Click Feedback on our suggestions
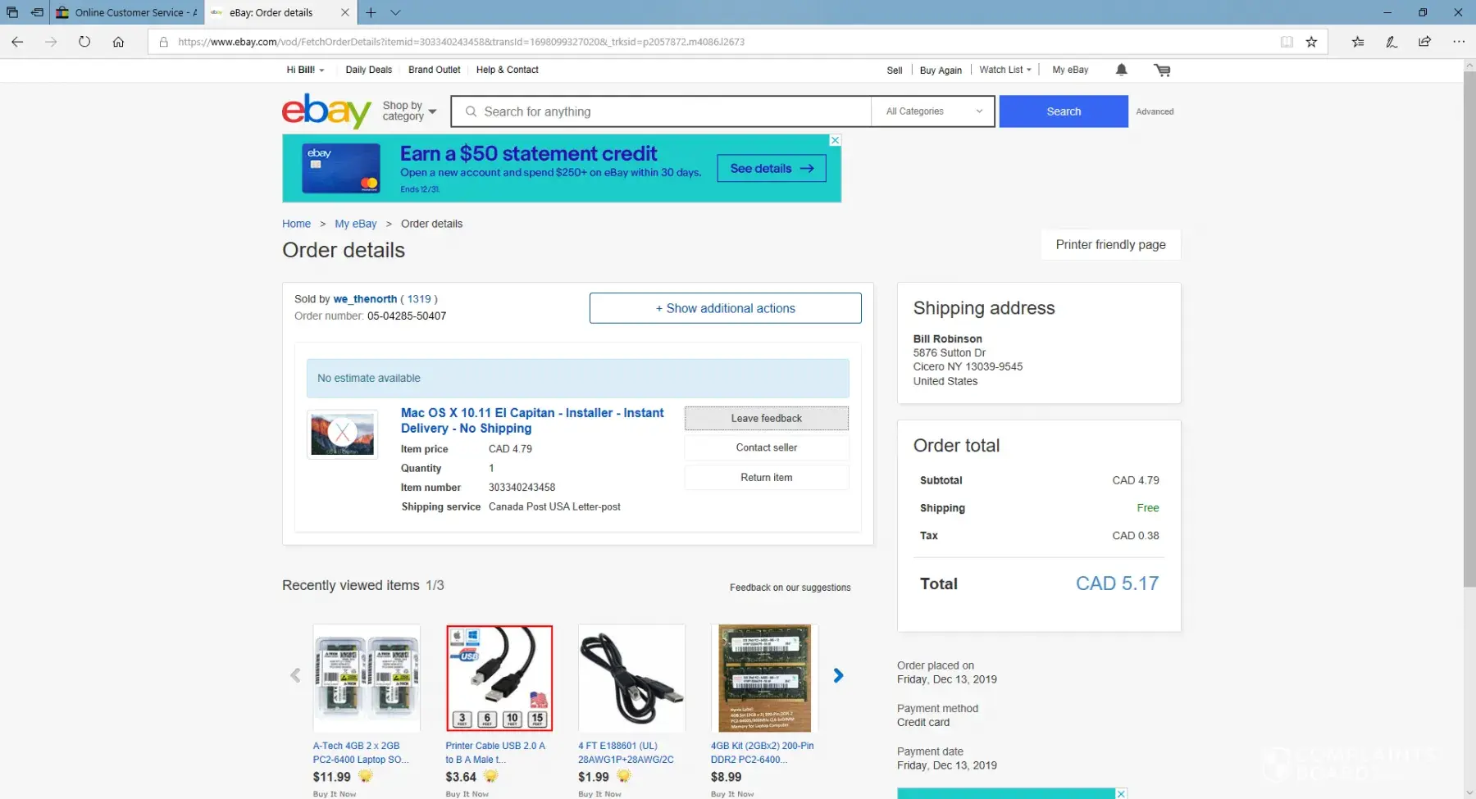 tap(790, 588)
